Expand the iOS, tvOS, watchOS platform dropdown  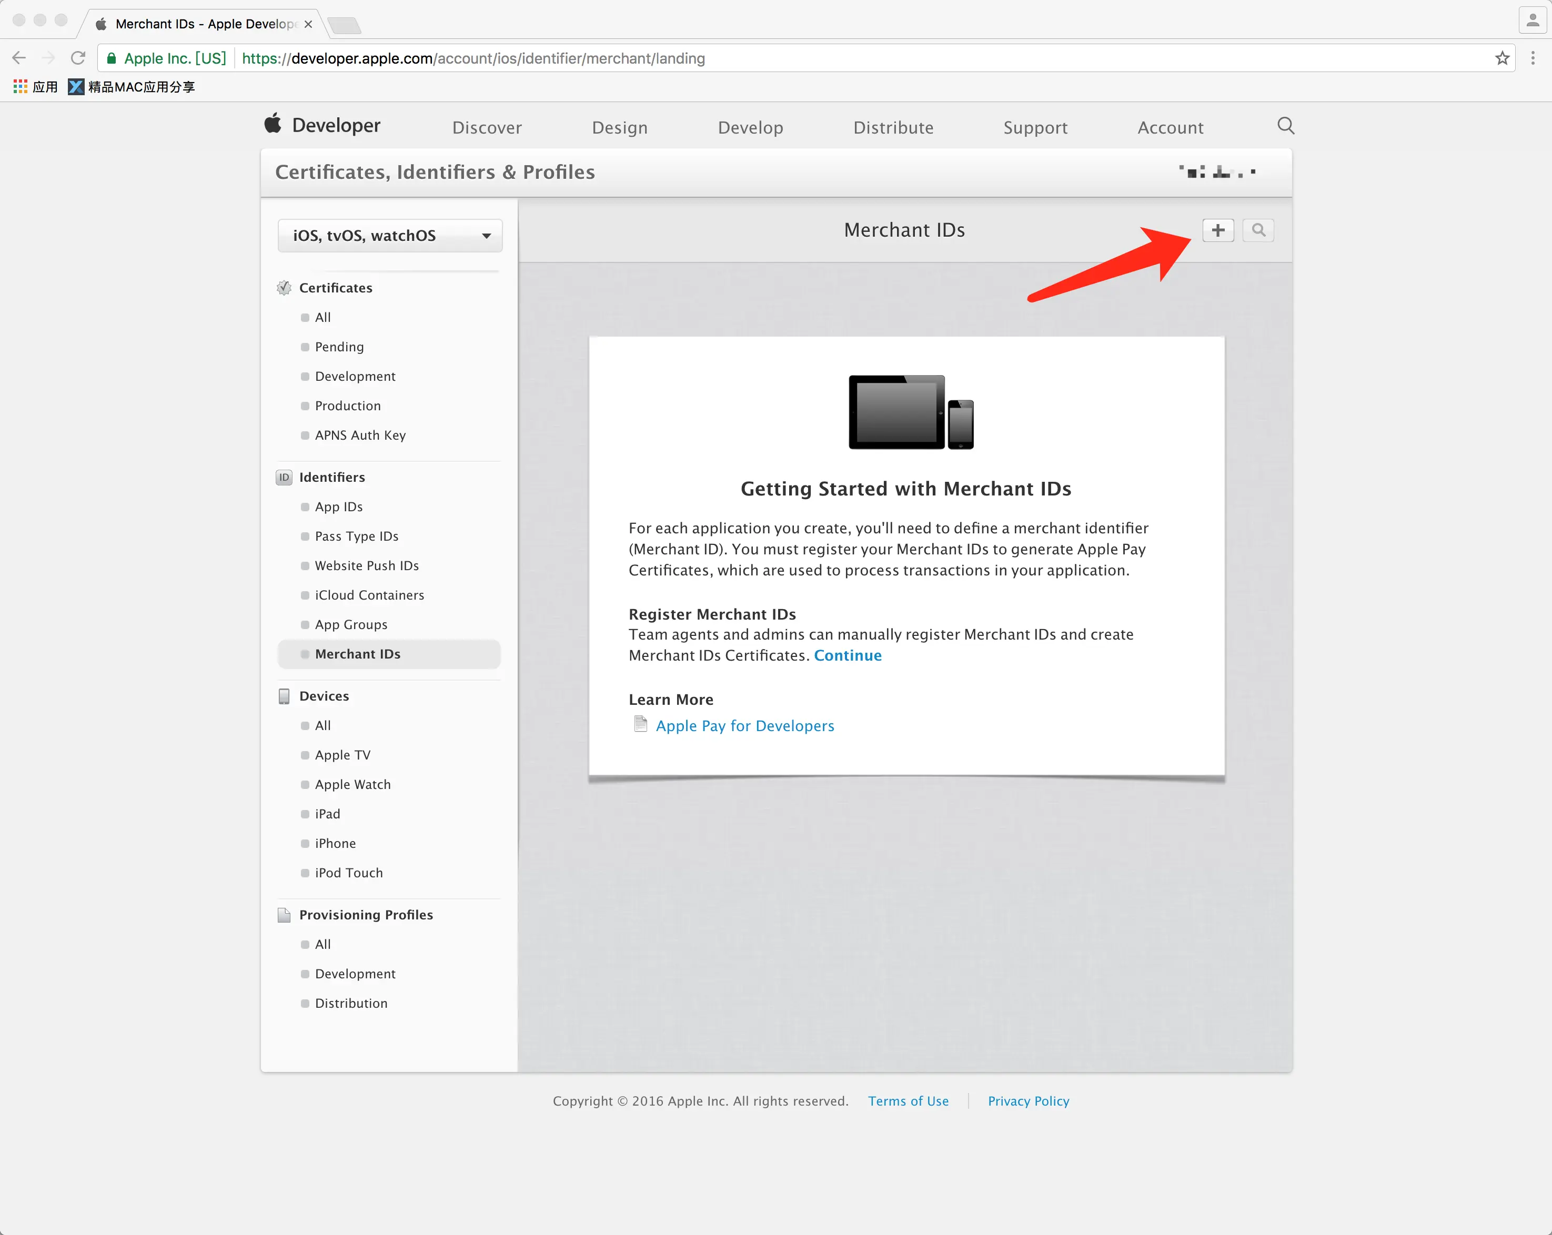(389, 235)
